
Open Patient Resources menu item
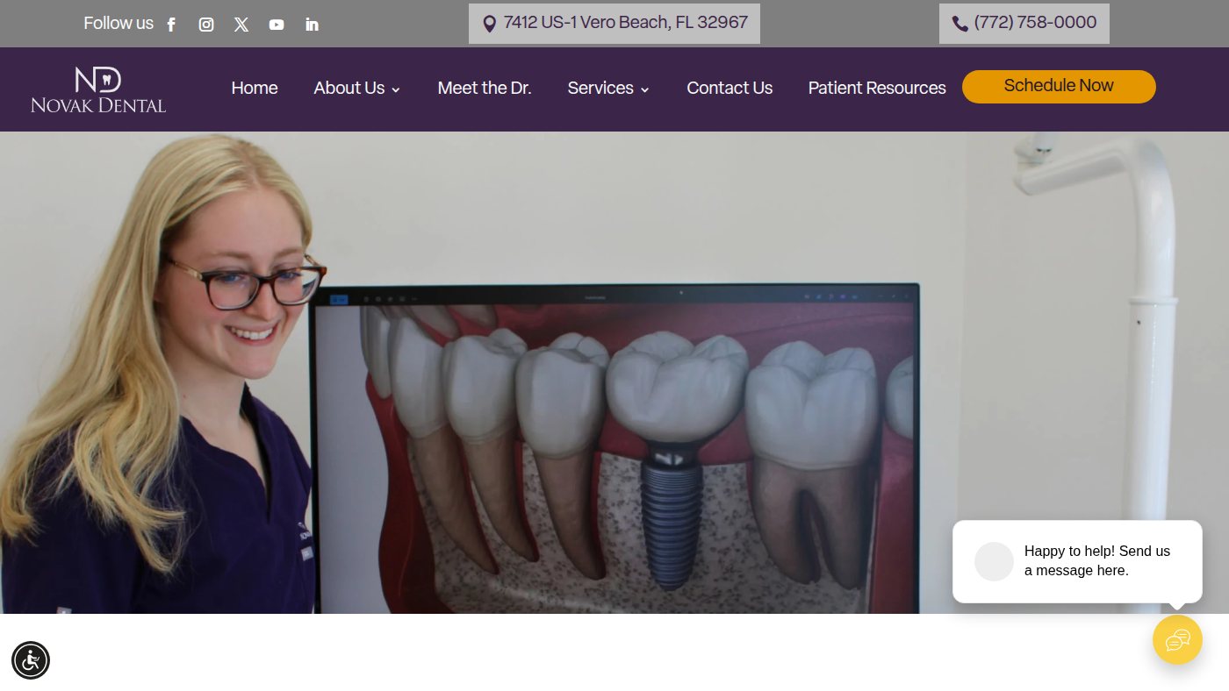[x=877, y=89]
